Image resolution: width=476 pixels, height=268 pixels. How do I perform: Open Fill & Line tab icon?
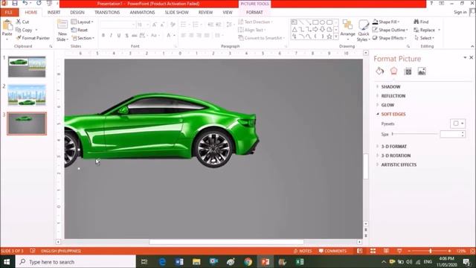point(379,71)
